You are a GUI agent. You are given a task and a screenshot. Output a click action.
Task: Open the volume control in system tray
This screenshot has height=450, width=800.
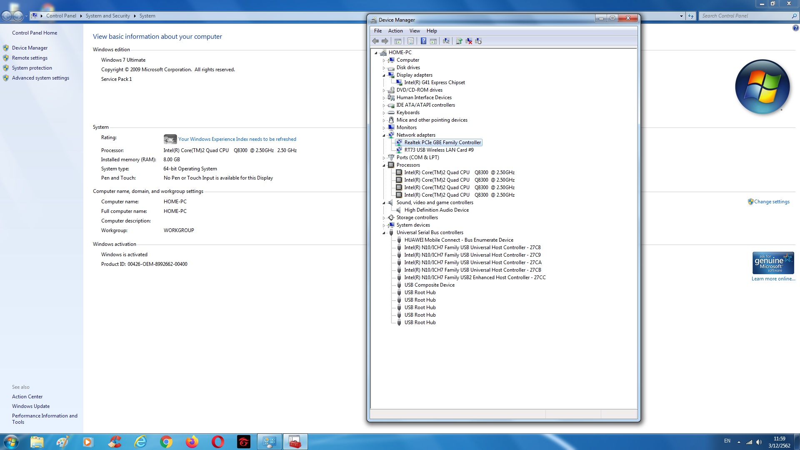759,442
